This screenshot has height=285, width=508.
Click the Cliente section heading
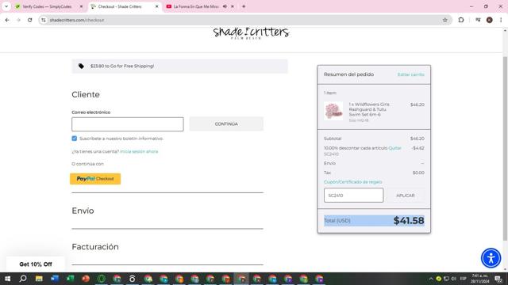click(86, 94)
